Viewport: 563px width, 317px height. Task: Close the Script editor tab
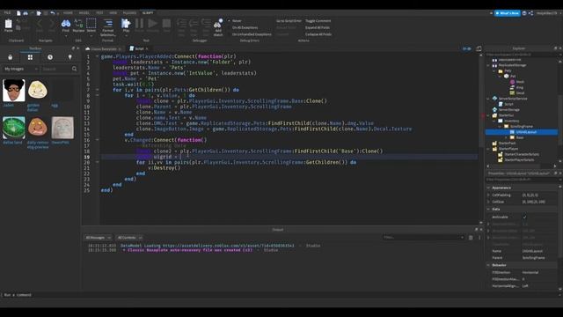click(x=147, y=48)
